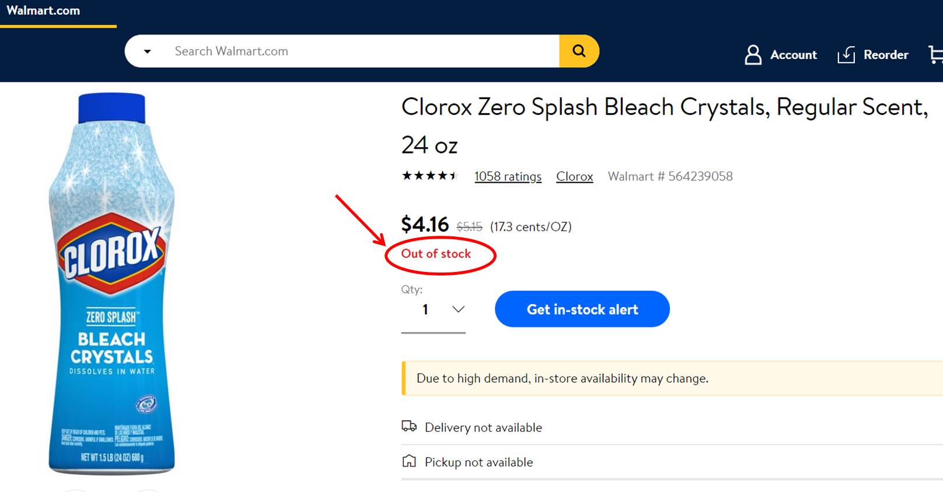Click the Out of stock label
This screenshot has height=492, width=943.
(x=436, y=254)
